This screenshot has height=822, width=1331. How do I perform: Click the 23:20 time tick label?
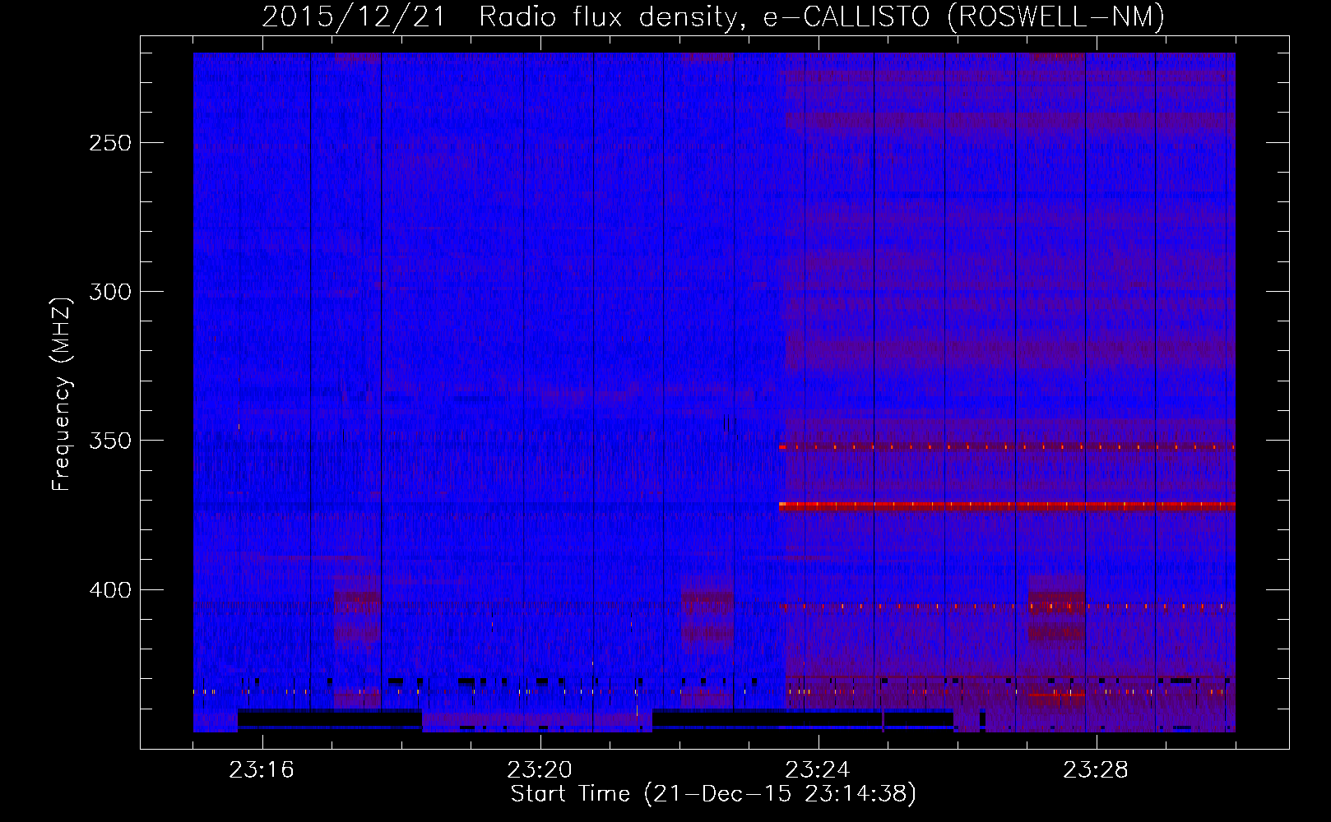coord(540,770)
